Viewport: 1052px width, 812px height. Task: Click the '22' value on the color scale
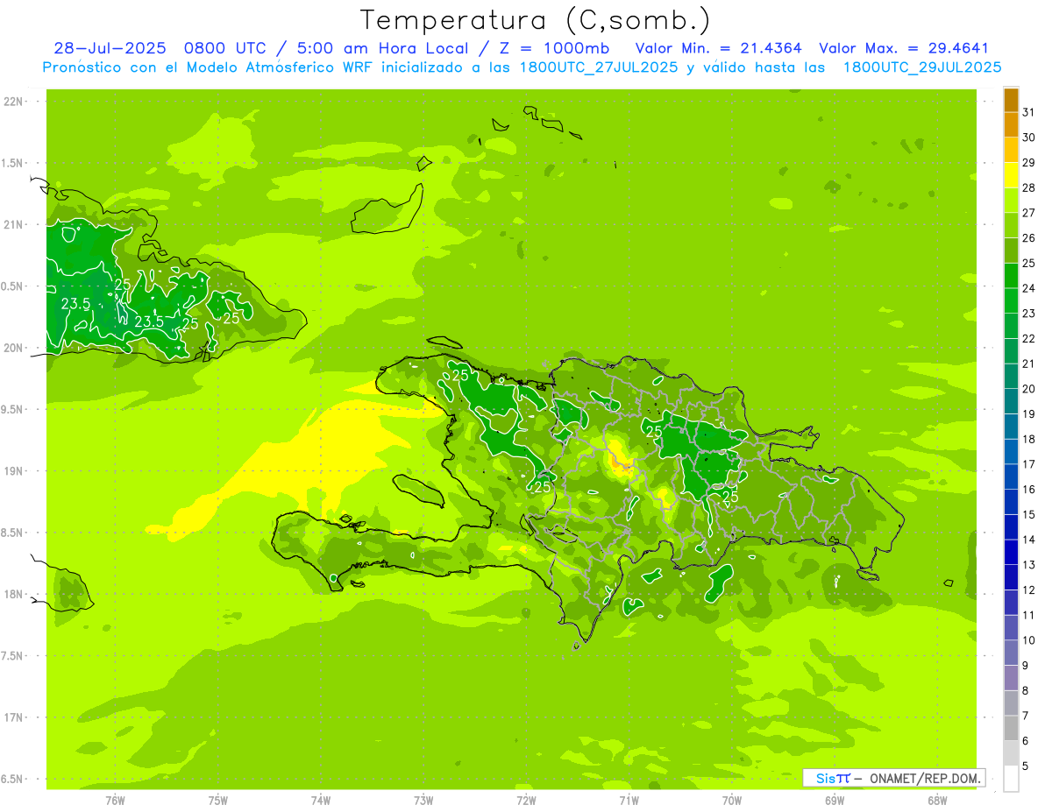1028,339
